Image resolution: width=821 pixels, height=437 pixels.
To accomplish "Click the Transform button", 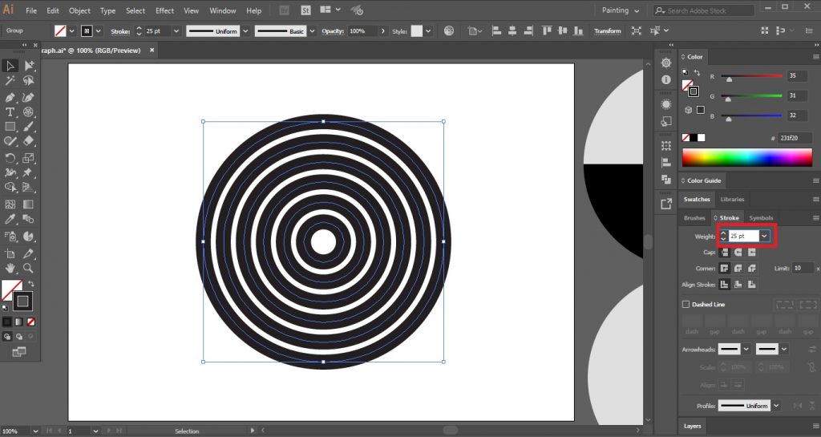I will (608, 31).
